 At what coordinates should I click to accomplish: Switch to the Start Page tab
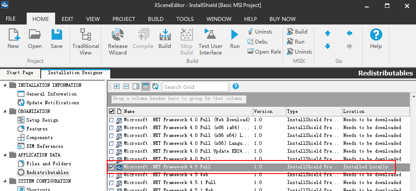(x=20, y=72)
